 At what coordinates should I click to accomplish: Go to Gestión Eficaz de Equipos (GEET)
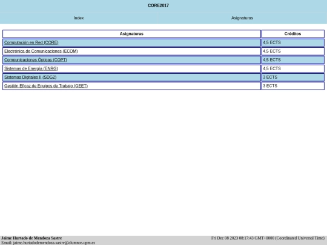click(46, 86)
